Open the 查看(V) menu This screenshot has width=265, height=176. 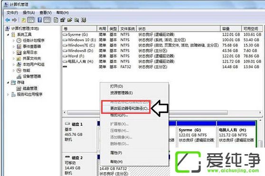pyautogui.click(x=46, y=13)
